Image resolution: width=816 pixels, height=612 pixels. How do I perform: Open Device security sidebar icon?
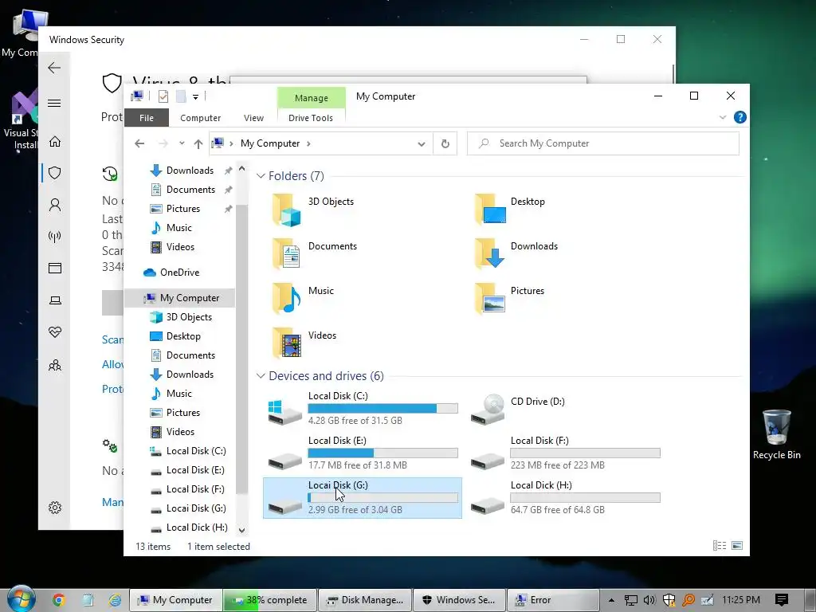pos(55,300)
